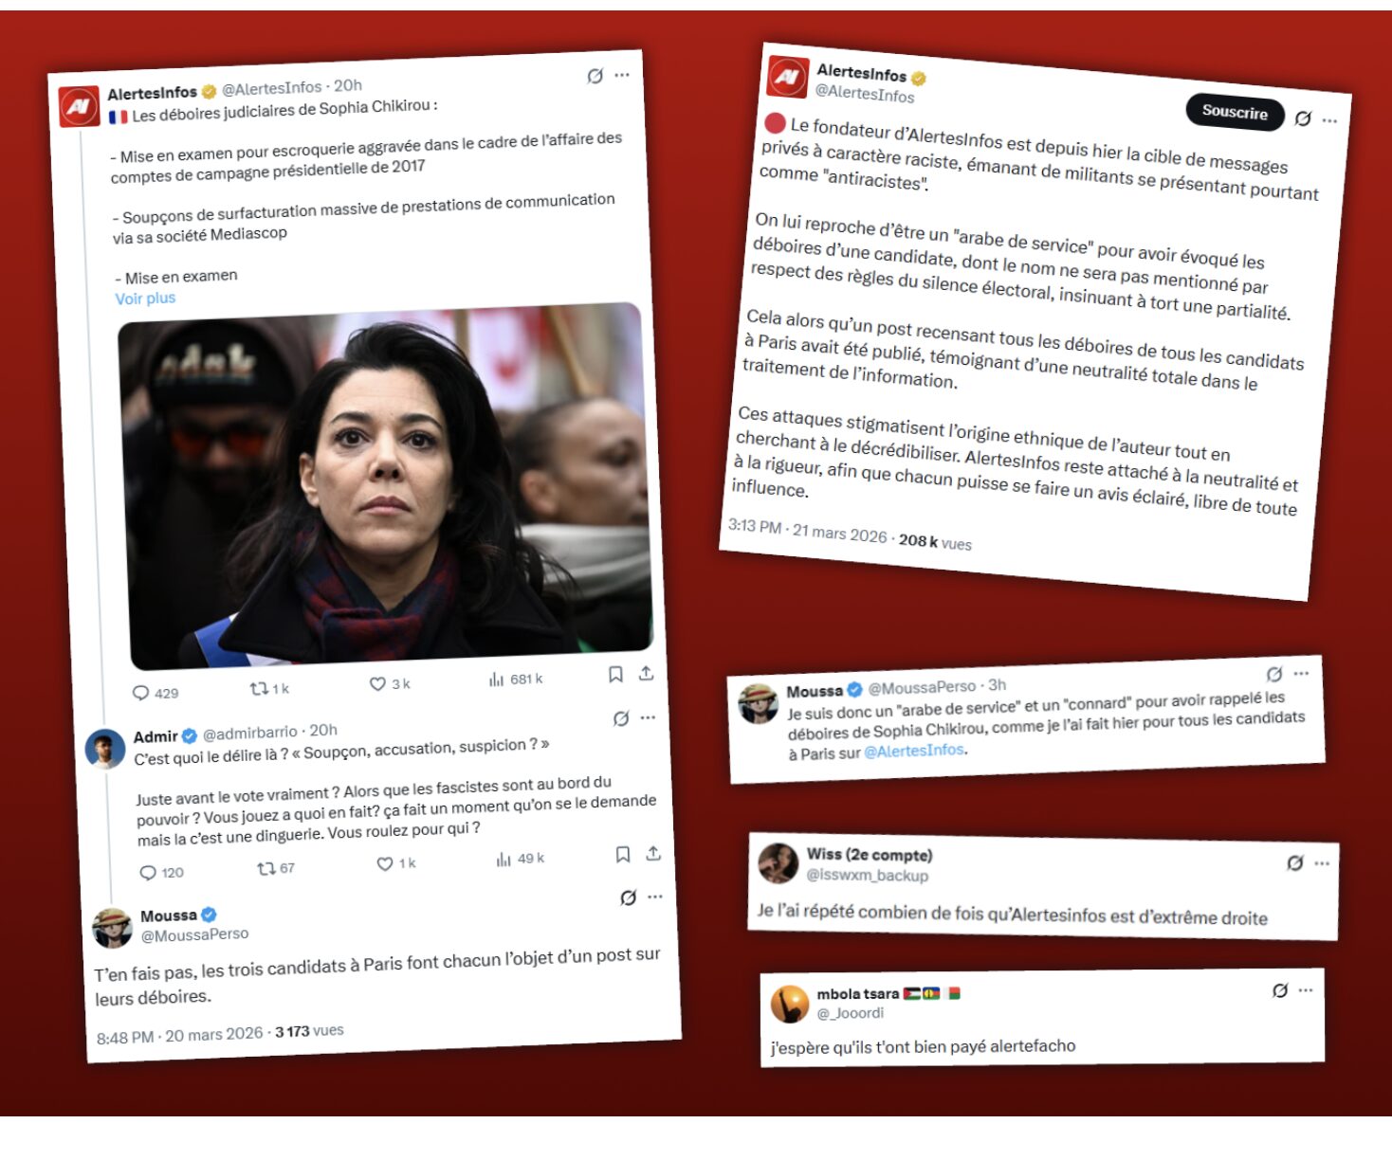1392x1160 pixels.
Task: Click the Grok icon on Wiss (2e compte) tweet
Action: pos(1294,862)
